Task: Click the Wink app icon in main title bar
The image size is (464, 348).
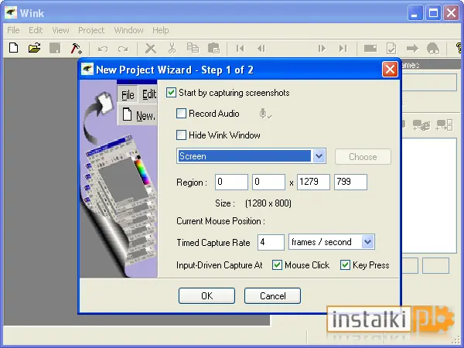Action: (11, 12)
